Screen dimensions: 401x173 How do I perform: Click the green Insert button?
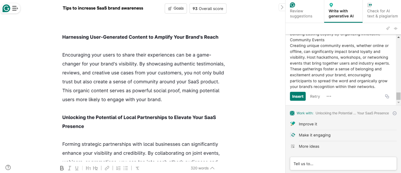pyautogui.click(x=298, y=96)
